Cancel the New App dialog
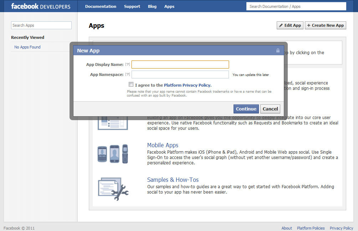Screen dimensions: 358x231 pyautogui.click(x=270, y=109)
